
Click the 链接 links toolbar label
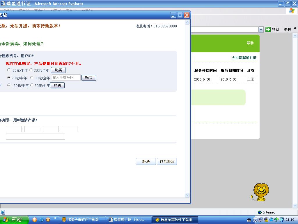(288, 29)
